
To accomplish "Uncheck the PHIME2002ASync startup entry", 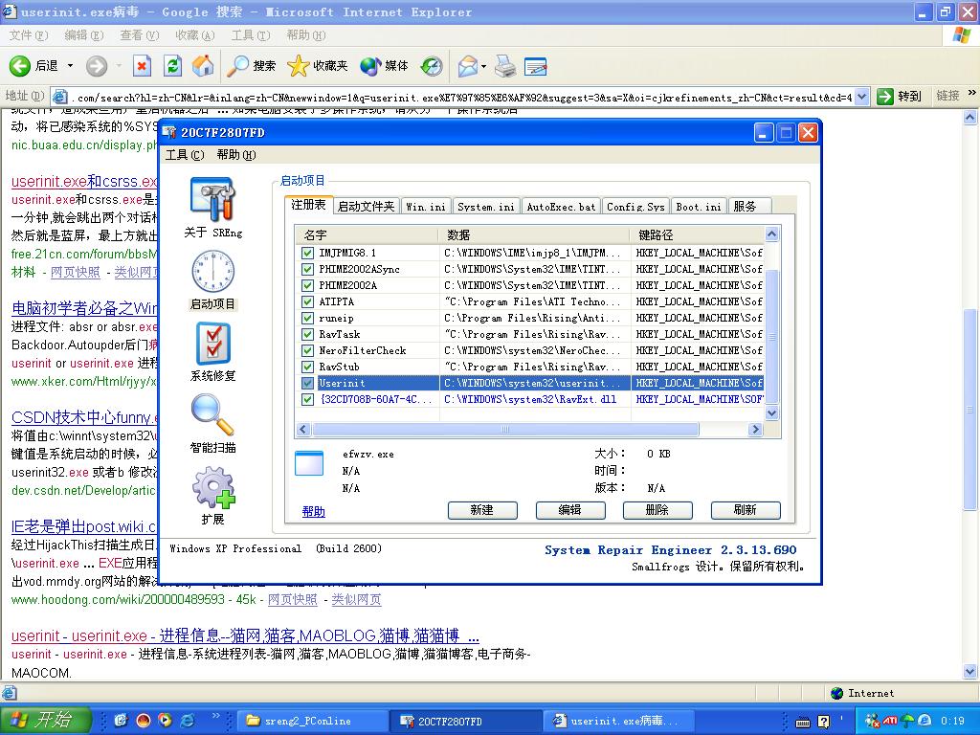I will pos(307,269).
